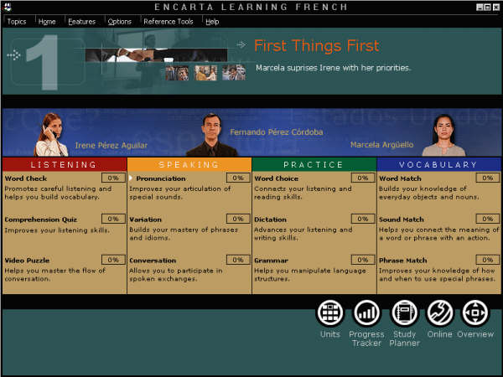503x377 pixels.
Task: Start the Word Match activity
Action: point(400,178)
